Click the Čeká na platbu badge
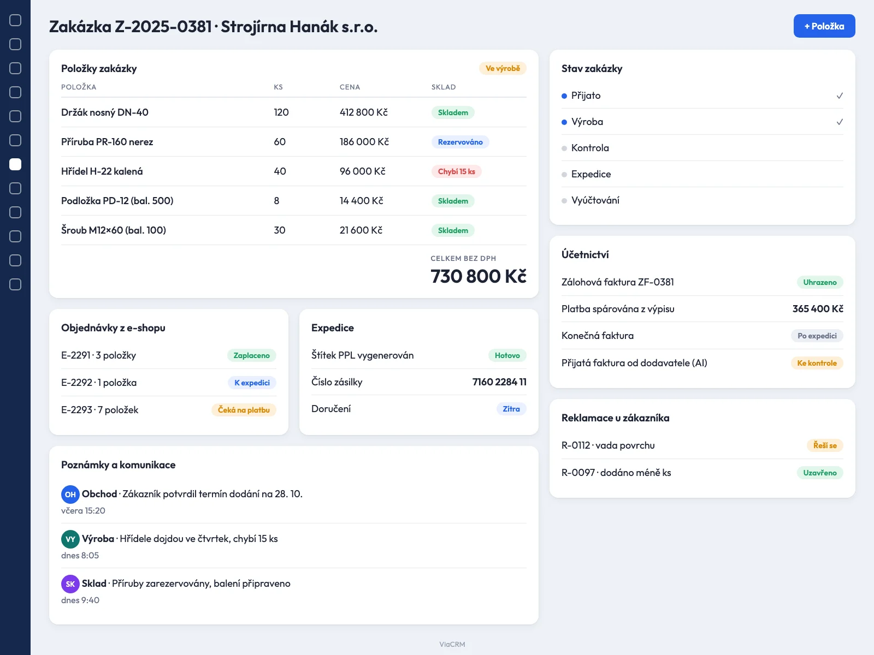Screen dimensions: 874x655 point(244,410)
